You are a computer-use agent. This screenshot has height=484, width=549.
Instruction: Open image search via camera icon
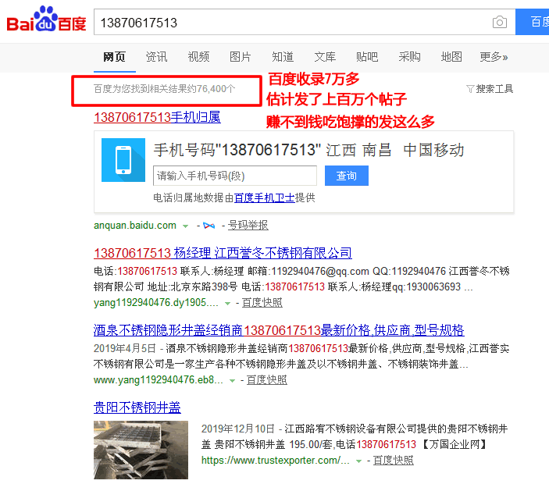(500, 23)
